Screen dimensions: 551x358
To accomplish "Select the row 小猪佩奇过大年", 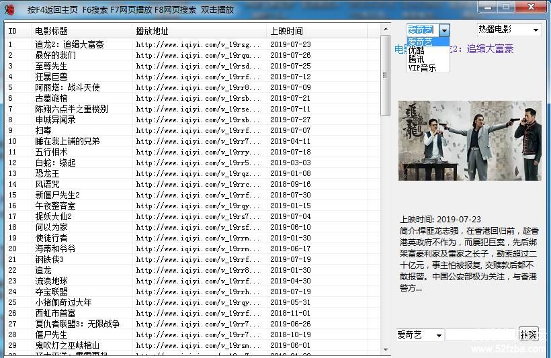I will coord(193,302).
